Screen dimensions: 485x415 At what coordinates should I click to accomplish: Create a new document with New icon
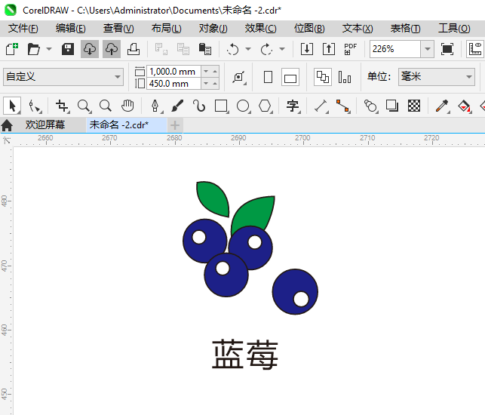pos(12,49)
